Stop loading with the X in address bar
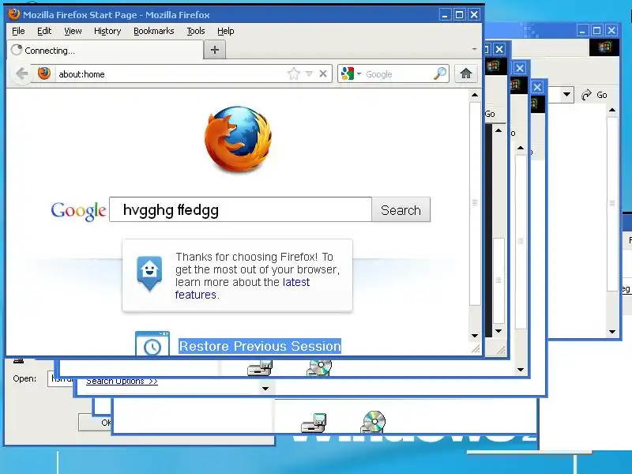The image size is (632, 474). point(323,73)
